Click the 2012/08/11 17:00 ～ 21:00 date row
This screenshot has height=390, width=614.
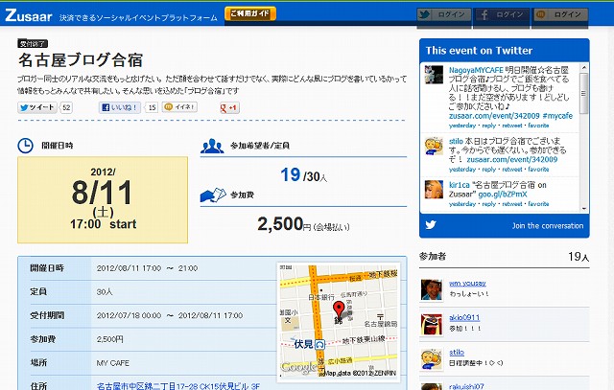147,268
